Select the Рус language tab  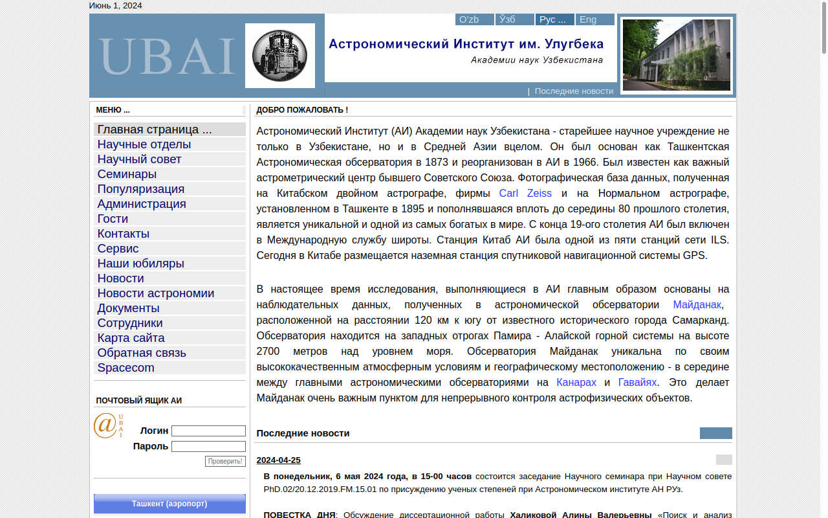[555, 19]
